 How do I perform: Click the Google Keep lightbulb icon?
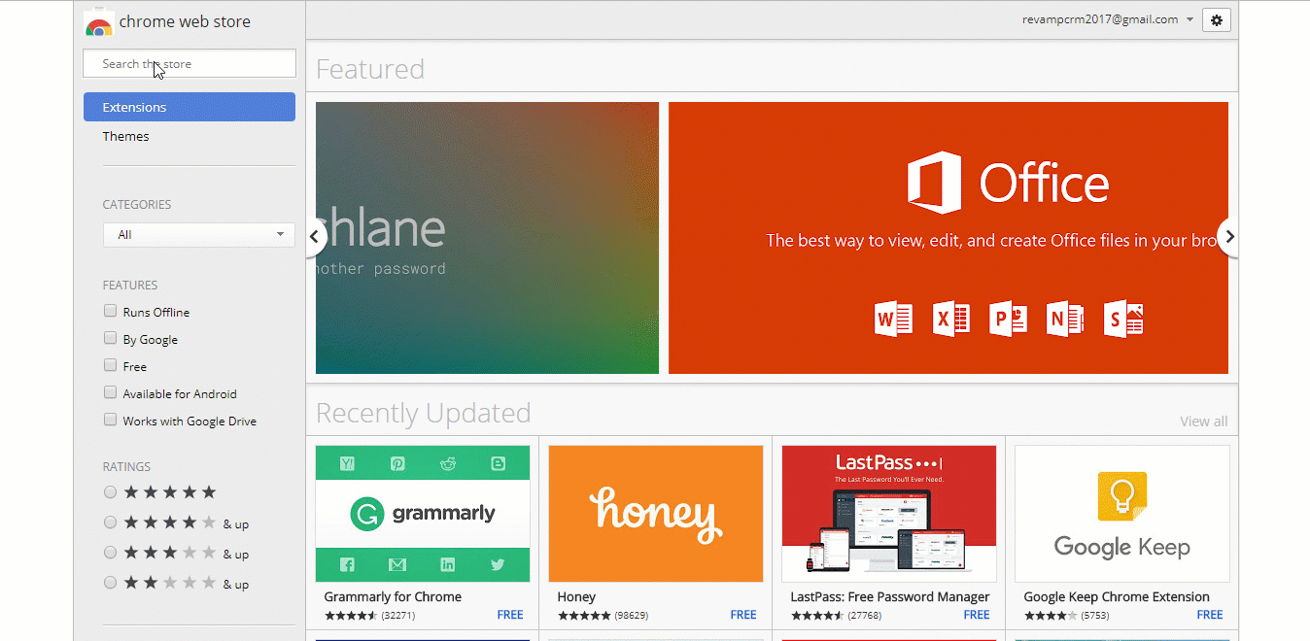(x=1122, y=497)
